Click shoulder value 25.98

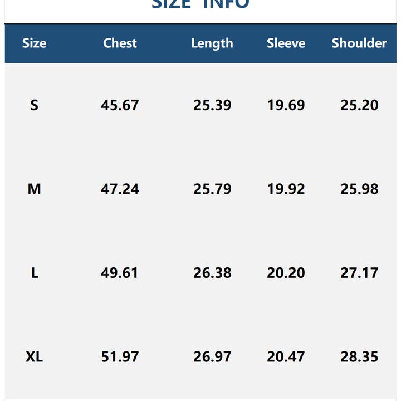[359, 189]
